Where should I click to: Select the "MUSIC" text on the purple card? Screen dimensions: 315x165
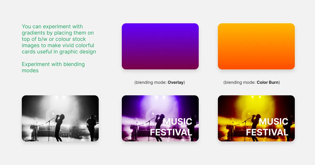coord(177,122)
